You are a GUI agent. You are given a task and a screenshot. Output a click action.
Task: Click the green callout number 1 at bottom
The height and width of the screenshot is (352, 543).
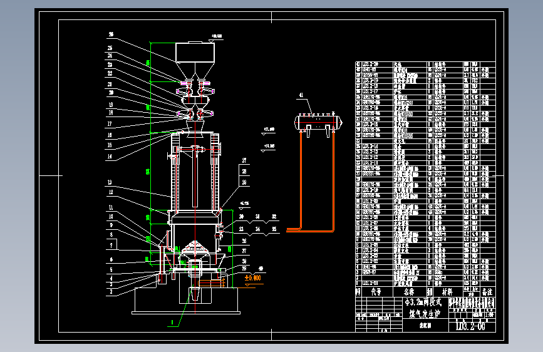tap(172, 322)
